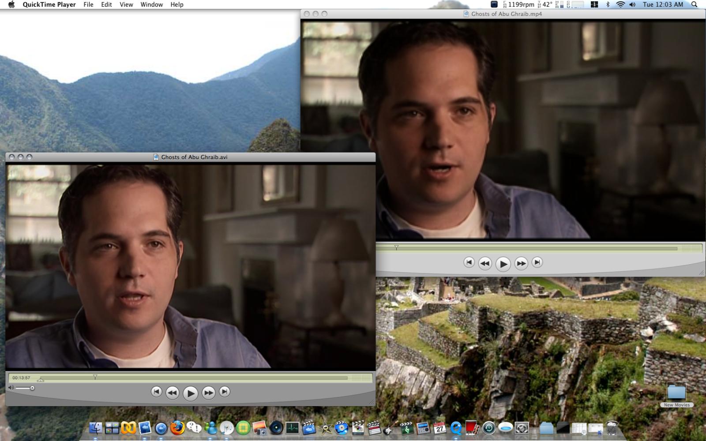Viewport: 706px width, 441px height.
Task: Click the .mp4 window resize grip
Action: coord(702,273)
